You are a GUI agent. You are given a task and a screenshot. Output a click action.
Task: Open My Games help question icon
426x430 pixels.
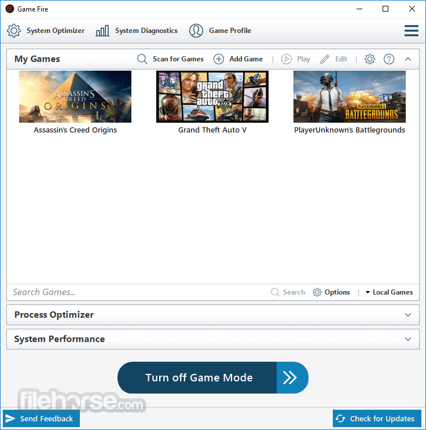click(389, 59)
